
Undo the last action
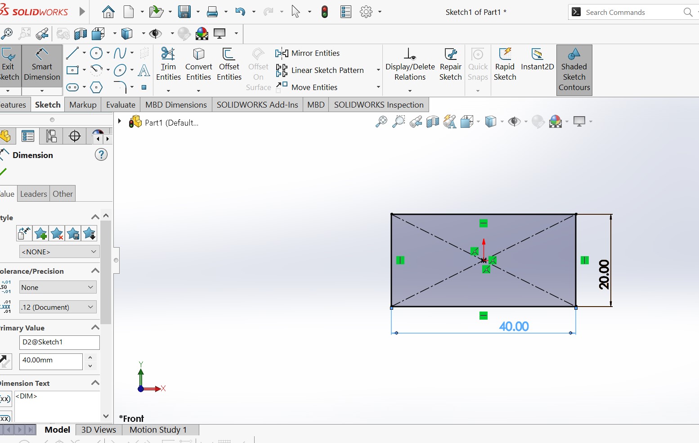pyautogui.click(x=240, y=12)
